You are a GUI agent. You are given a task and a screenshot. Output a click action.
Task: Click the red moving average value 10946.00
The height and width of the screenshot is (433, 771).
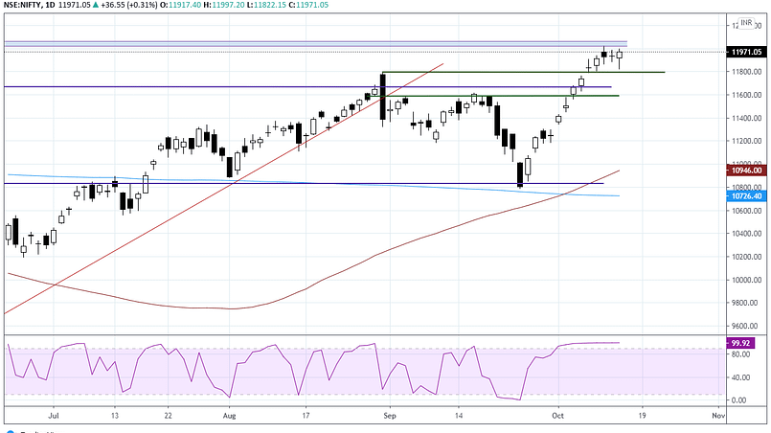point(746,171)
